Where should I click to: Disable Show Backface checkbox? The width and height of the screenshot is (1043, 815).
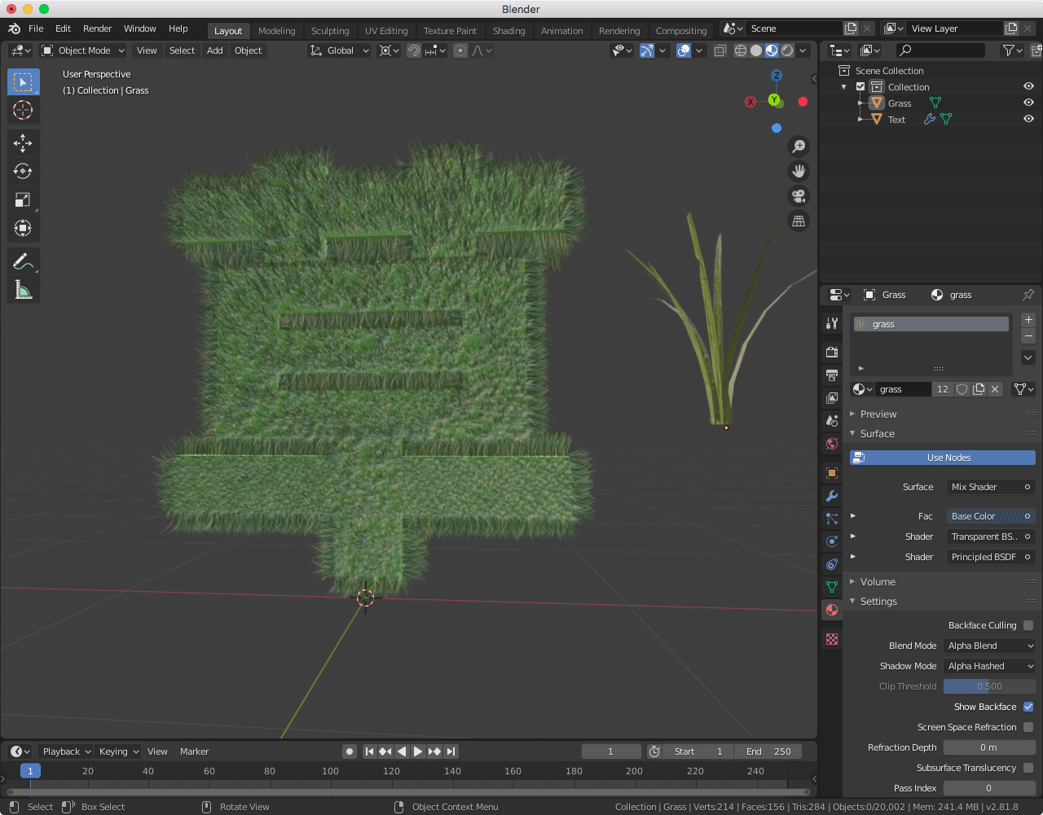click(1028, 707)
